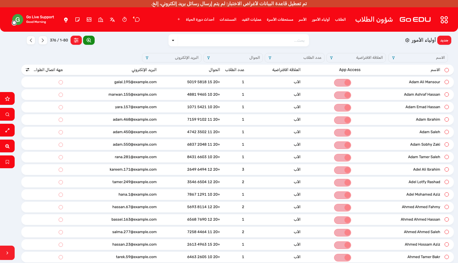Open the البريد الإلكتروني column filter
The image size is (458, 263).
(172, 58)
